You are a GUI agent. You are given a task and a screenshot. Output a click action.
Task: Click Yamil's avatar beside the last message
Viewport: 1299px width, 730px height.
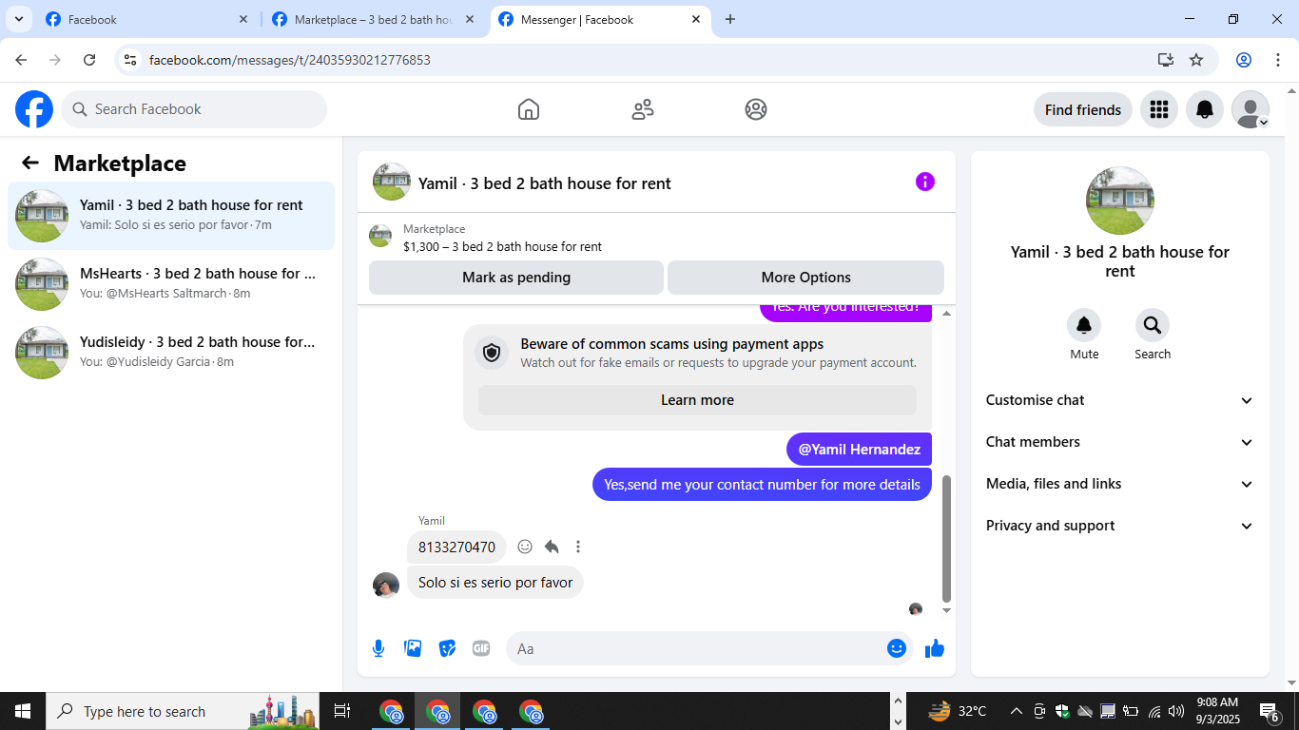tap(386, 586)
